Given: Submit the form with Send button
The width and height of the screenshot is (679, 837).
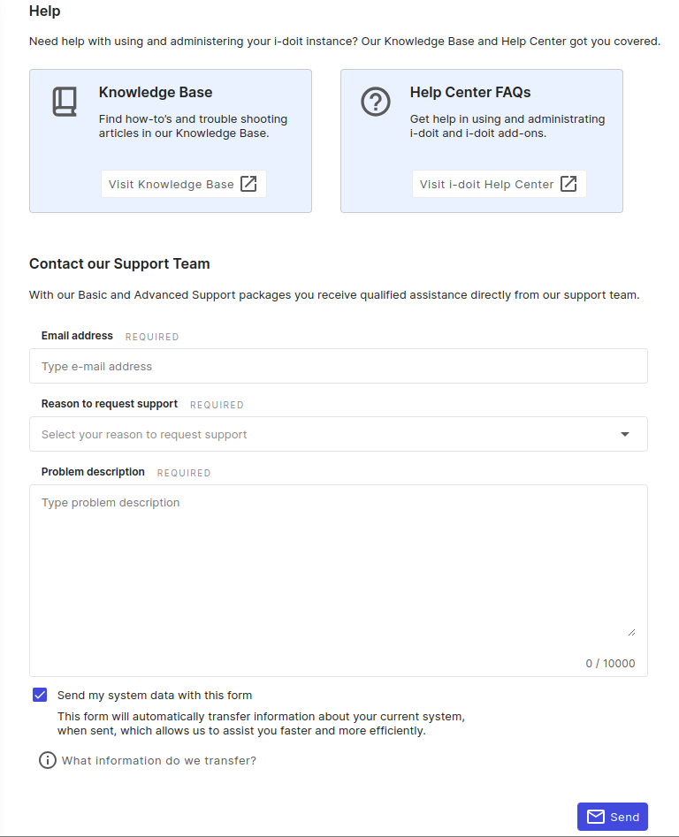Looking at the screenshot, I should coord(613,817).
